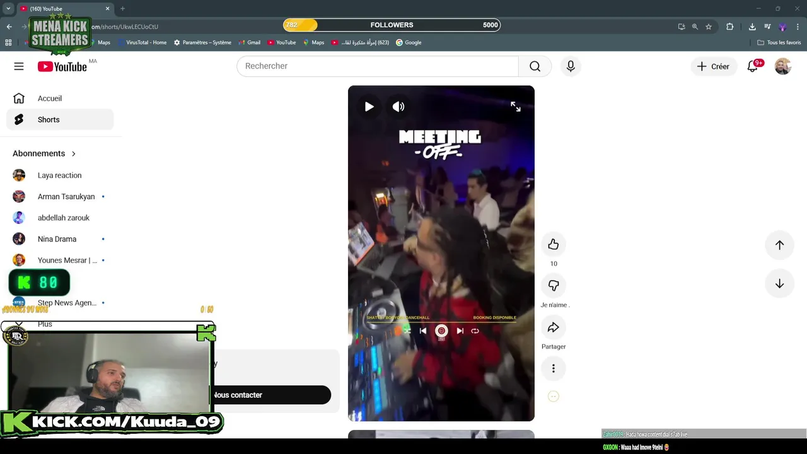
Task: Go to YouTube home via the logo
Action: 62,67
